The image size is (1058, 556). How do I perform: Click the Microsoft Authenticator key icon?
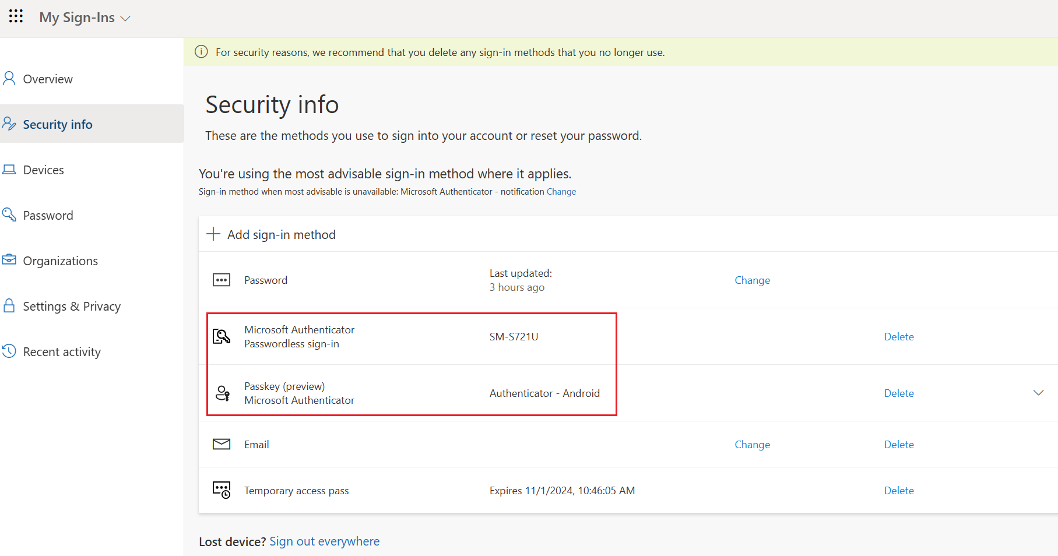[x=222, y=336]
